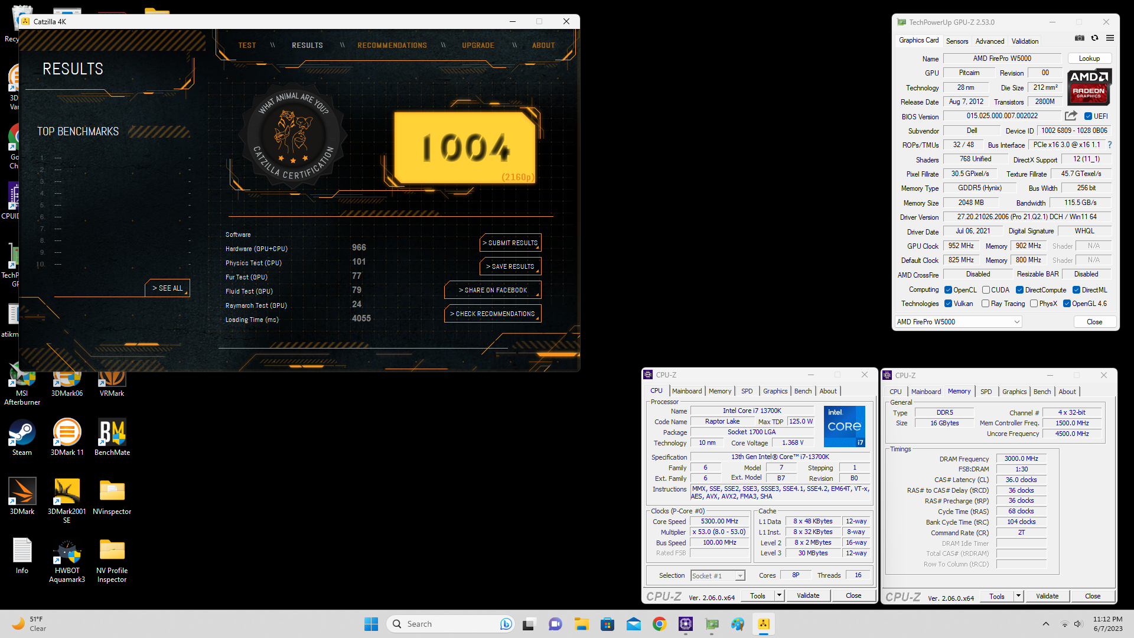The image size is (1134, 638).
Task: Open the Info text file icon
Action: (22, 556)
